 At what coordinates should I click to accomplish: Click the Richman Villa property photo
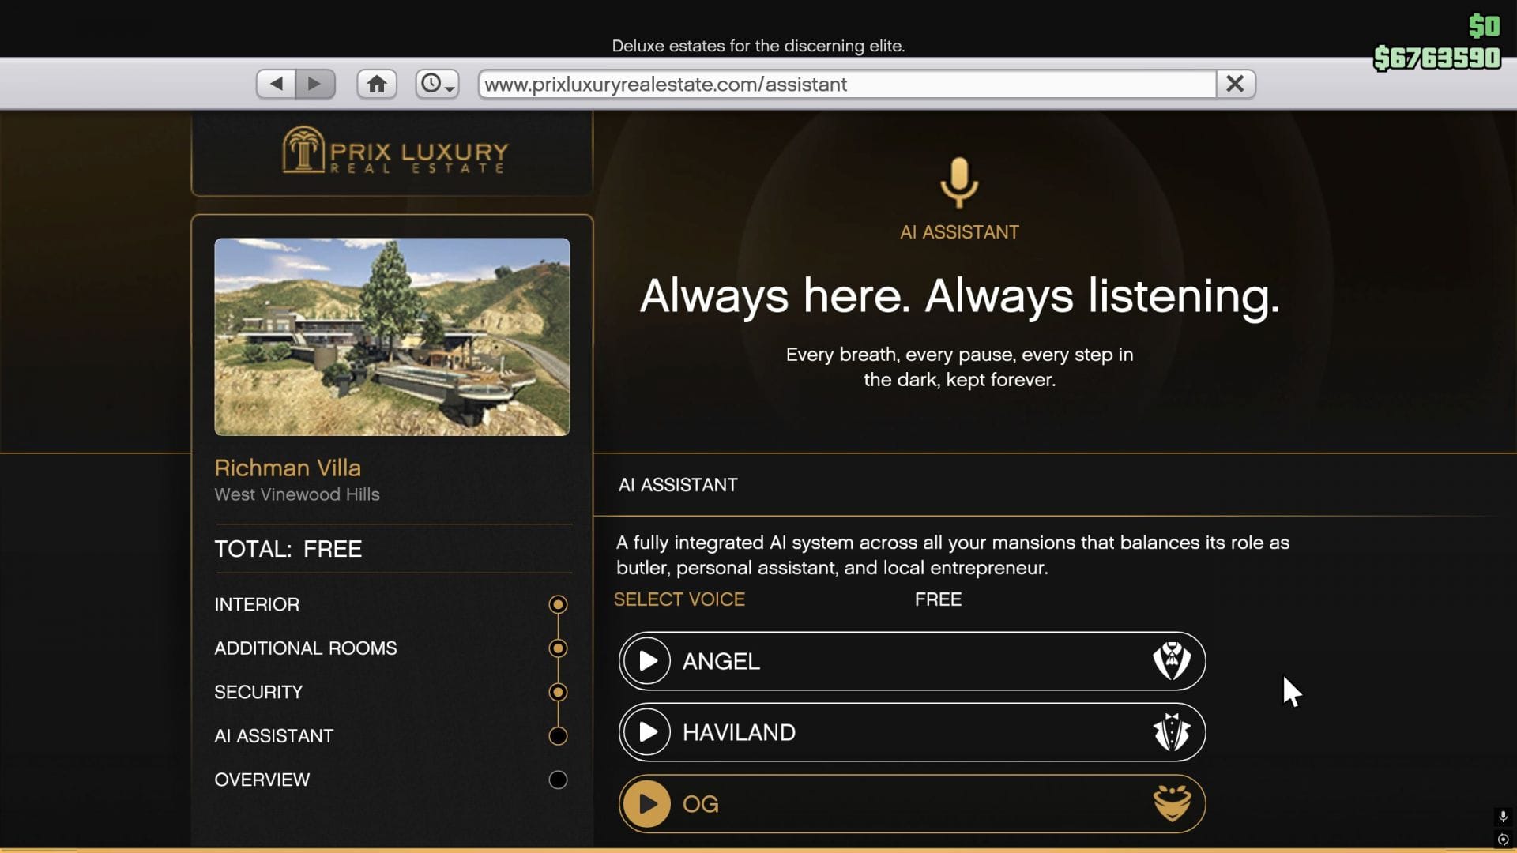pos(391,337)
